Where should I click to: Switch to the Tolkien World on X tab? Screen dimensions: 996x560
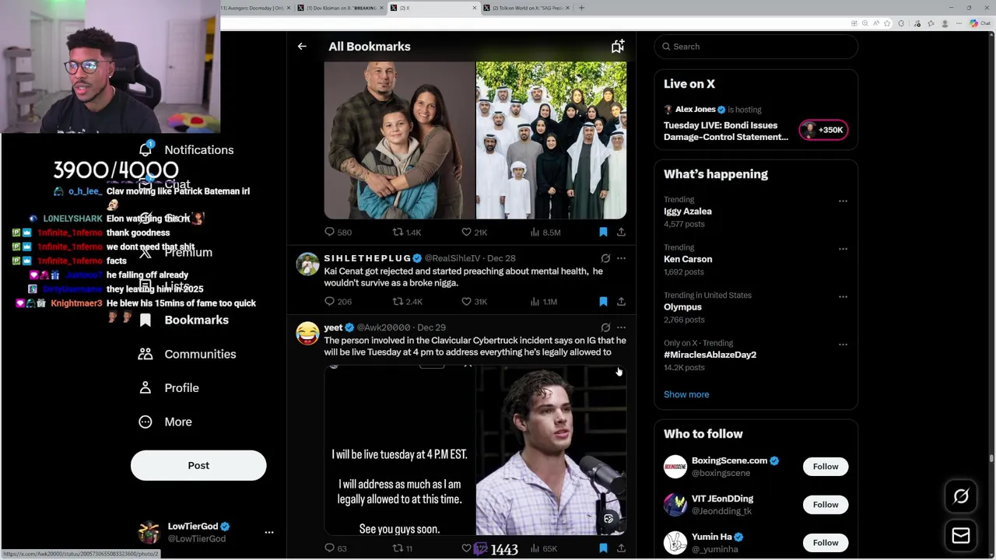(x=527, y=8)
